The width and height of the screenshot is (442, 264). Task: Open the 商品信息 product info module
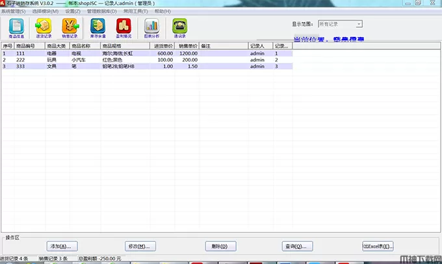click(x=17, y=27)
